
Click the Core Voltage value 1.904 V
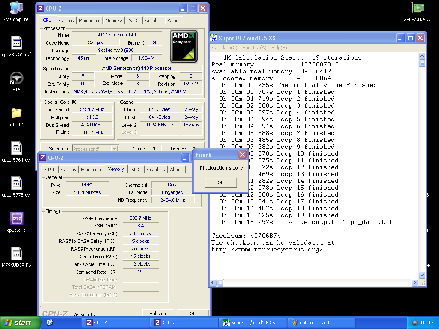(146, 58)
